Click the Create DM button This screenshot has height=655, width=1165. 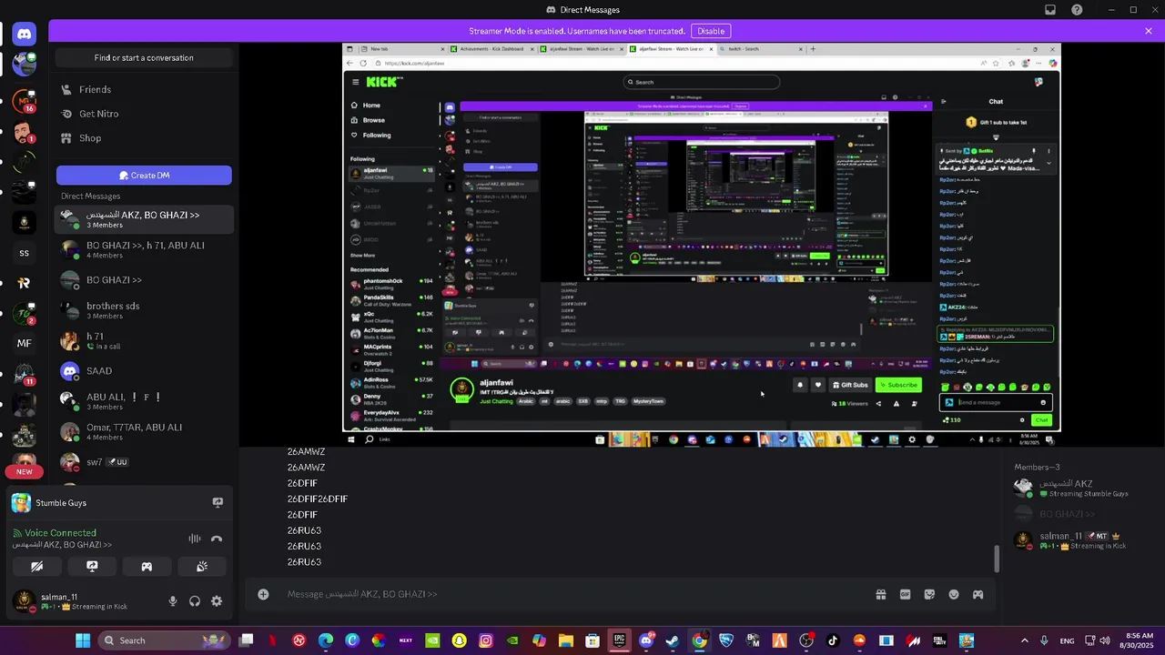pos(144,176)
